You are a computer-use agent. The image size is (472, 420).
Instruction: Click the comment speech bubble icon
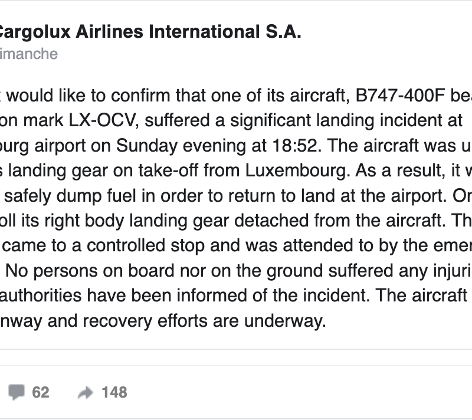(16, 392)
